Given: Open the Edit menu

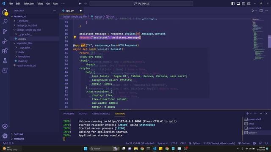Looking at the screenshot, I should (x=18, y=3).
